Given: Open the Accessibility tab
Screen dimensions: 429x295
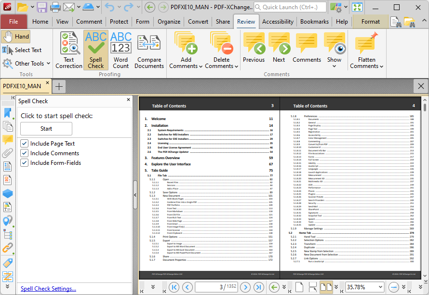Looking at the screenshot, I should [278, 22].
